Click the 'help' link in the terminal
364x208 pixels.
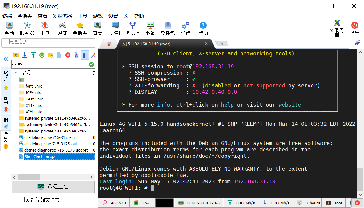[227, 105]
